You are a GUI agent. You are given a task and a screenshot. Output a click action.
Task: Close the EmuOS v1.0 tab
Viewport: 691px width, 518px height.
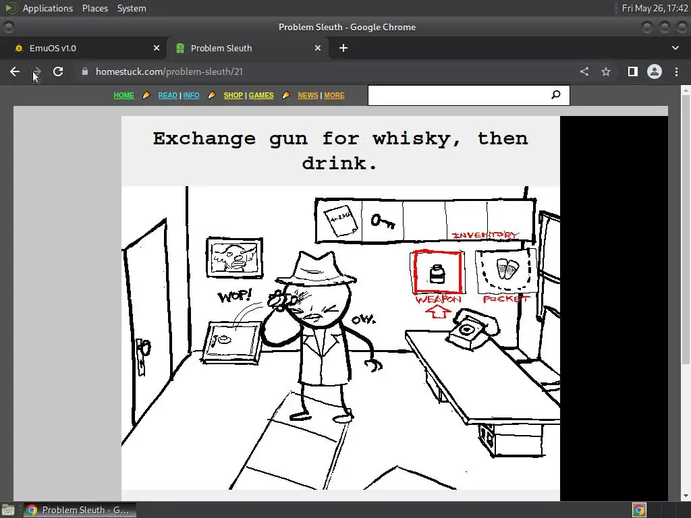(157, 48)
